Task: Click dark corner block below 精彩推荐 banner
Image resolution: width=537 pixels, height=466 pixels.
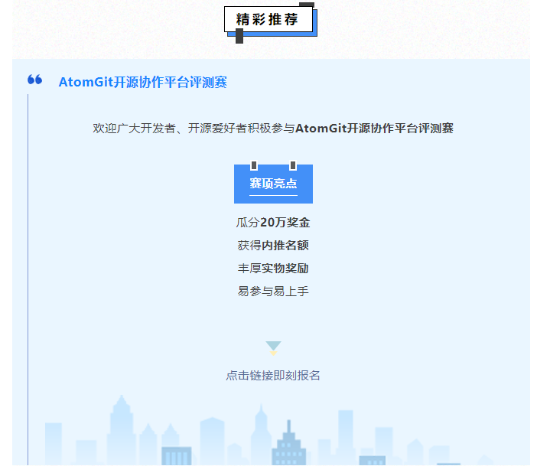Action: pyautogui.click(x=239, y=37)
